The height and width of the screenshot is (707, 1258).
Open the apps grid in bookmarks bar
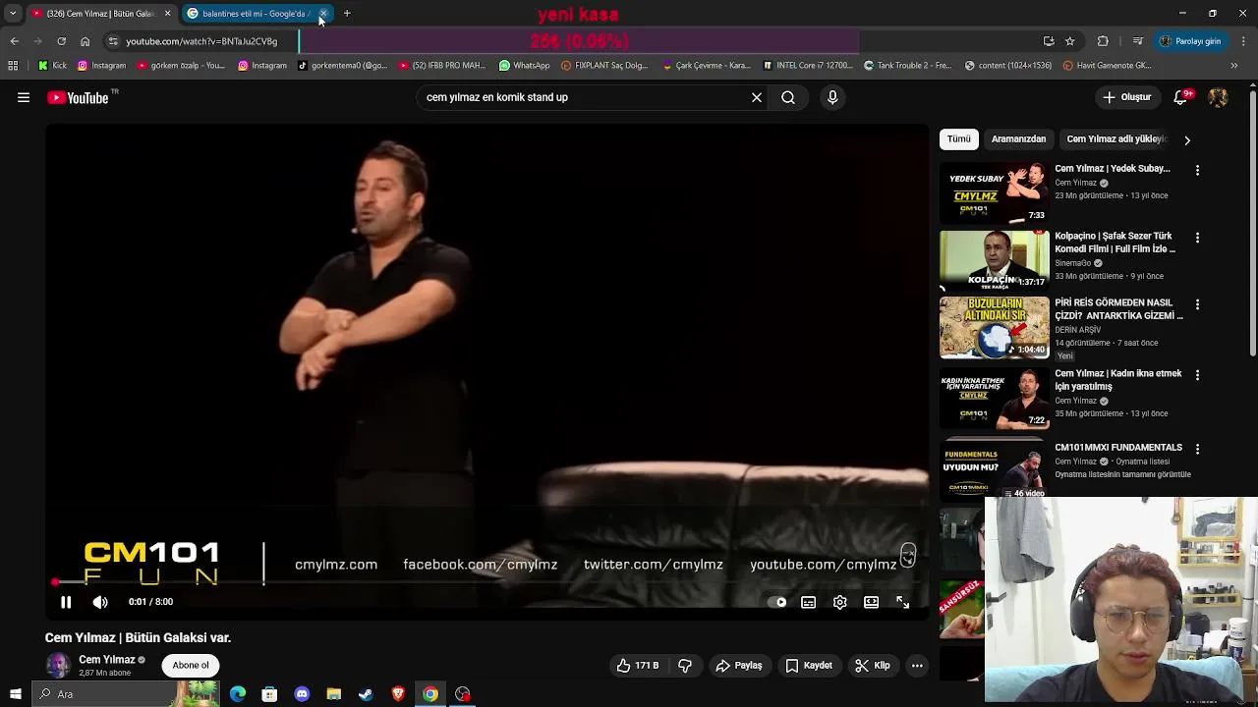13,66
